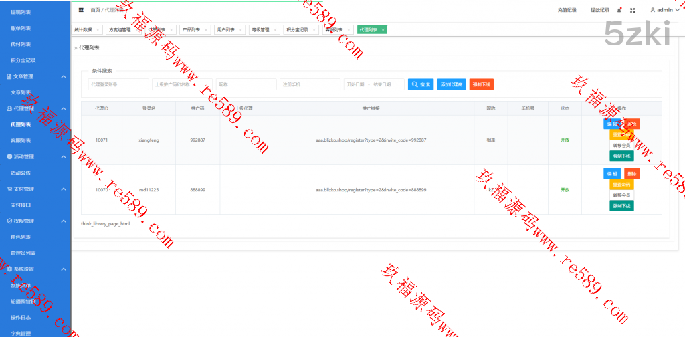Click the blue 添加代理商 button
The height and width of the screenshot is (337, 685).
click(x=452, y=84)
